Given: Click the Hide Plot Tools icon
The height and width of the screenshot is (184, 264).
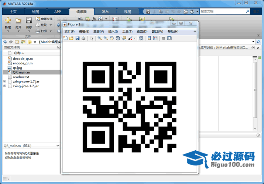Looking at the screenshot, I should pyautogui.click(x=163, y=38).
